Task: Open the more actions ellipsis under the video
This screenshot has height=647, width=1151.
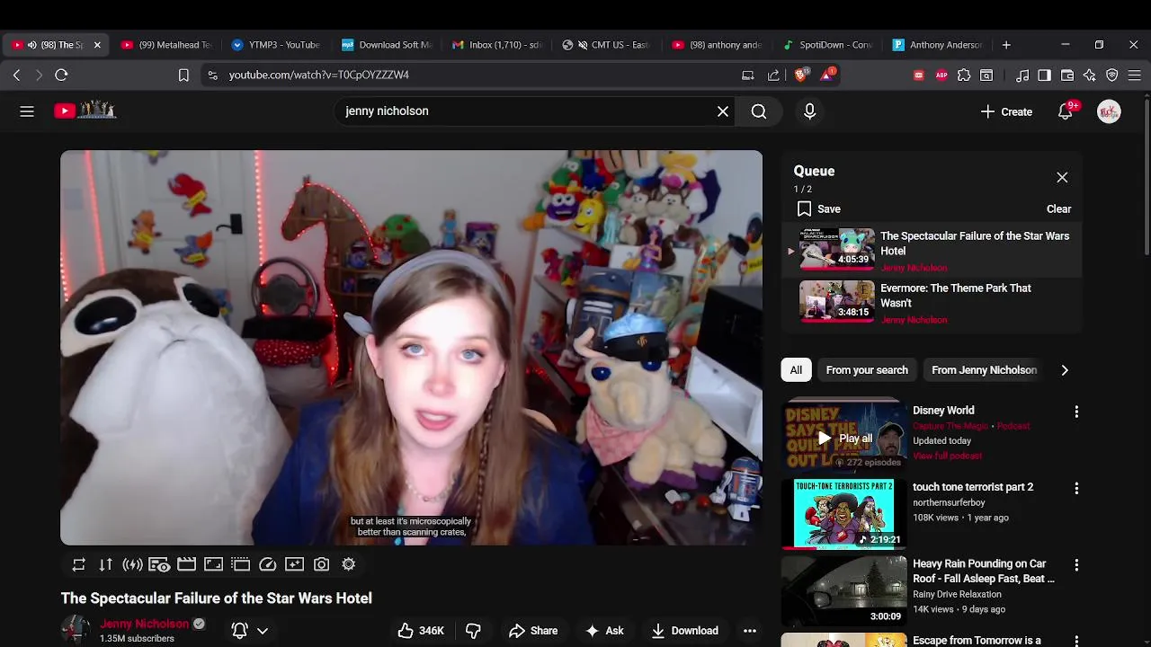Action: coord(750,631)
